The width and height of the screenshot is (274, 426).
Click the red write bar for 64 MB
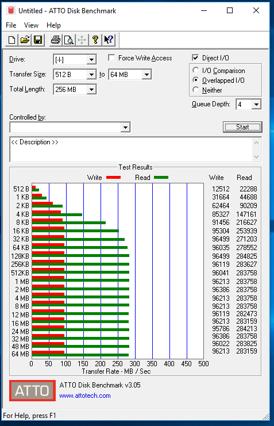(48, 352)
